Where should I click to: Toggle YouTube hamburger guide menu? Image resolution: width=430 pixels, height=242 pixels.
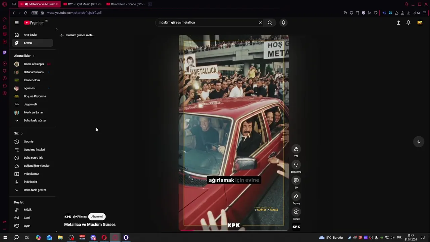point(17,23)
